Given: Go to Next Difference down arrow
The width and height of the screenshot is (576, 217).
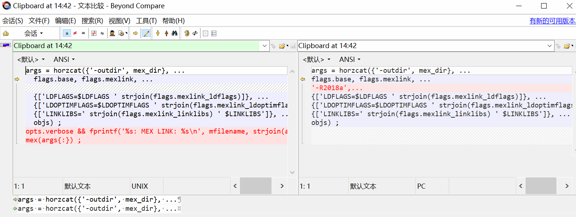Looking at the screenshot, I should click(158, 33).
